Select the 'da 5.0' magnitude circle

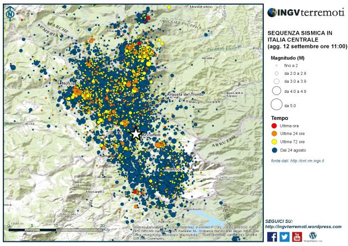(277, 104)
